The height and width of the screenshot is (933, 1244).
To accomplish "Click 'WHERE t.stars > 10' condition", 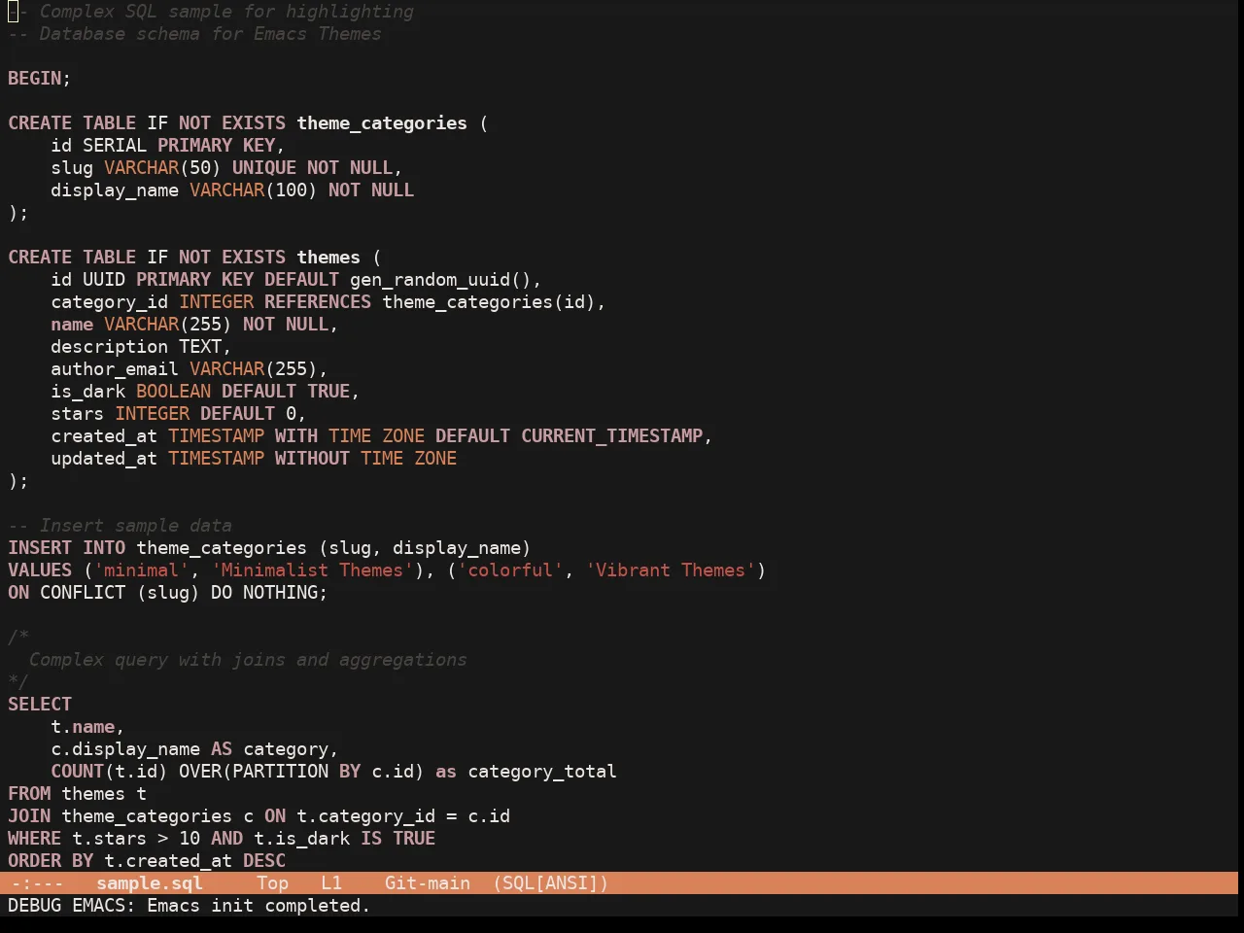I will pyautogui.click(x=104, y=839).
